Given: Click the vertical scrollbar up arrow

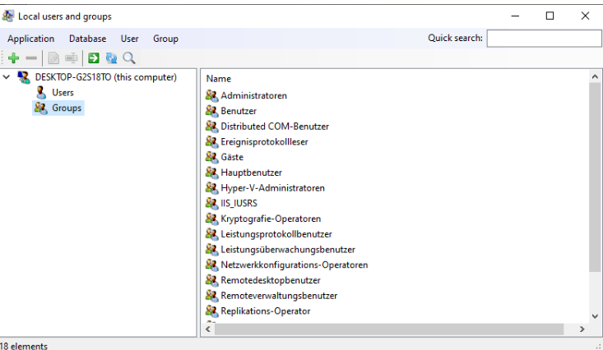Looking at the screenshot, I should (595, 77).
